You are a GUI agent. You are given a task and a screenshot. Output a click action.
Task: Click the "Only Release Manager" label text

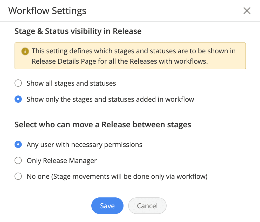pos(61,161)
